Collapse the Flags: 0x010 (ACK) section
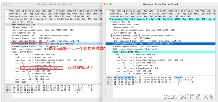 (10, 52)
